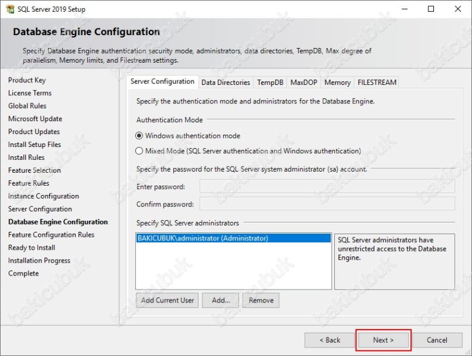Cancel the SQL Server setup
Screen dimensions: 472x356
pos(436,340)
